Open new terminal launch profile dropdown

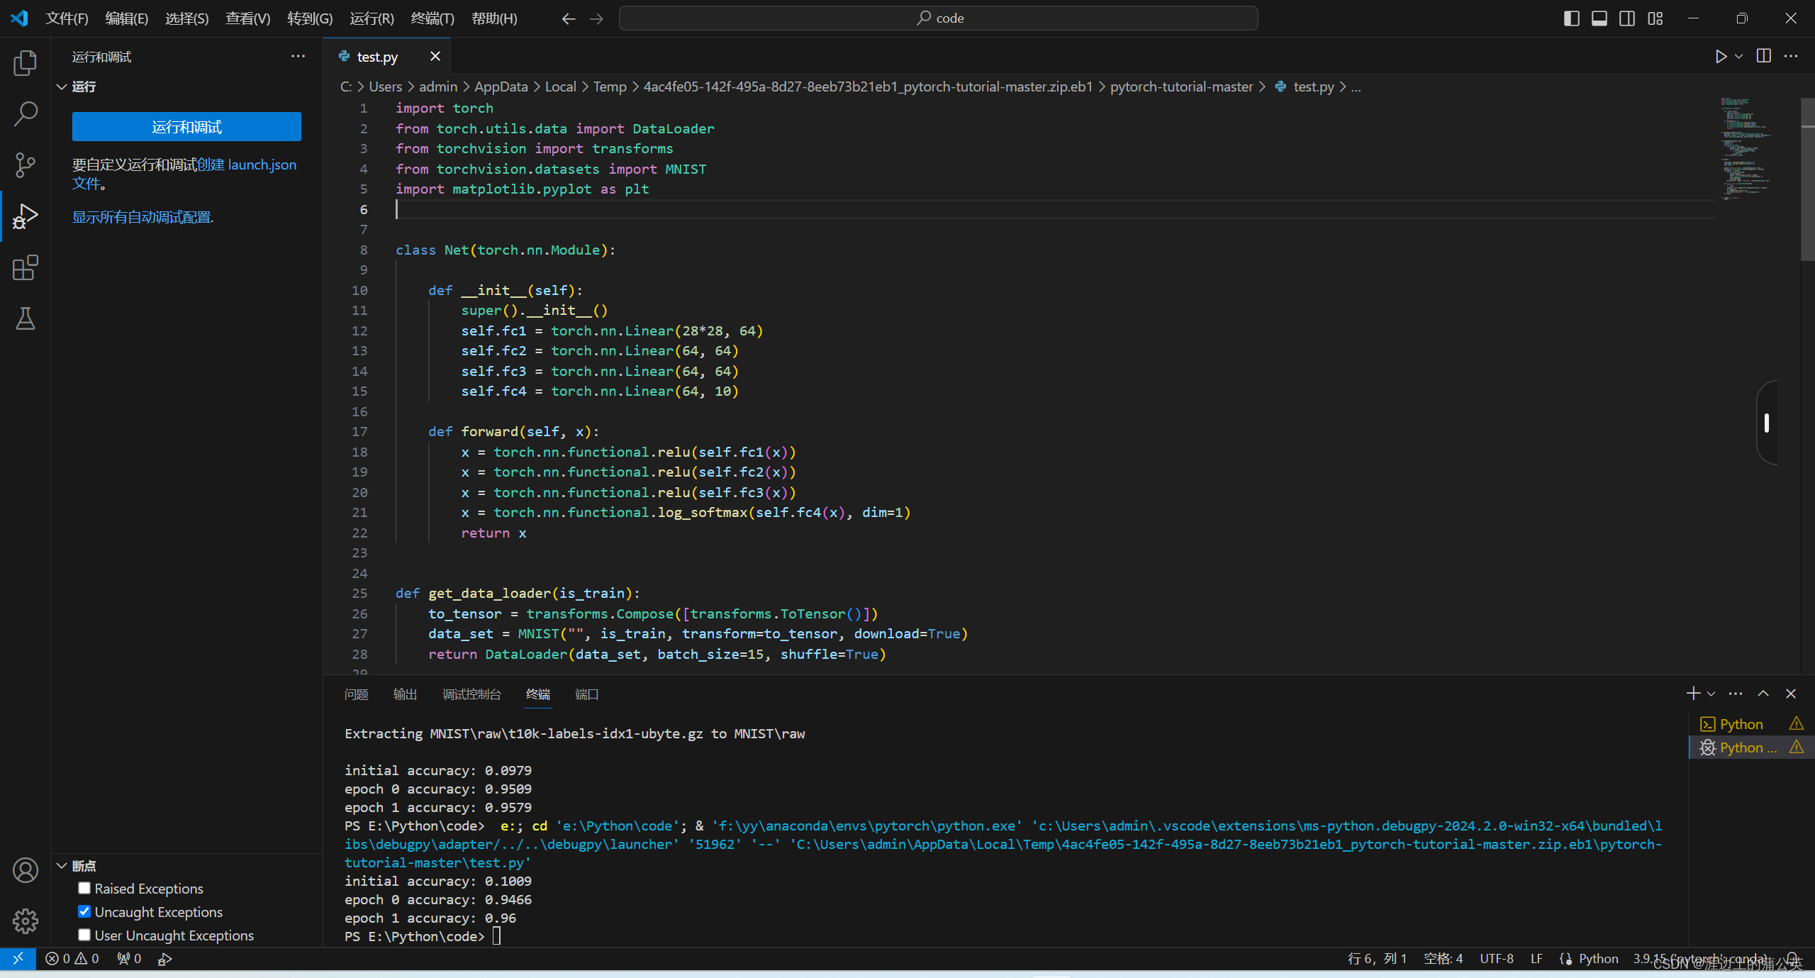click(x=1711, y=694)
